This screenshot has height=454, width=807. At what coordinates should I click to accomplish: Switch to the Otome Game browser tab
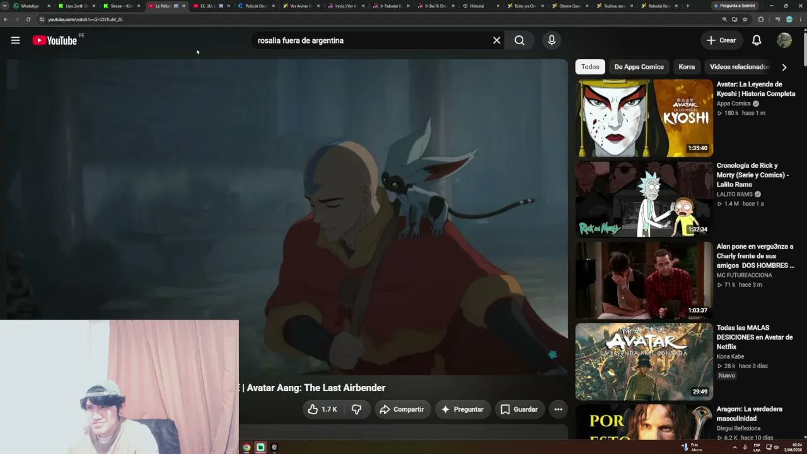(571, 6)
